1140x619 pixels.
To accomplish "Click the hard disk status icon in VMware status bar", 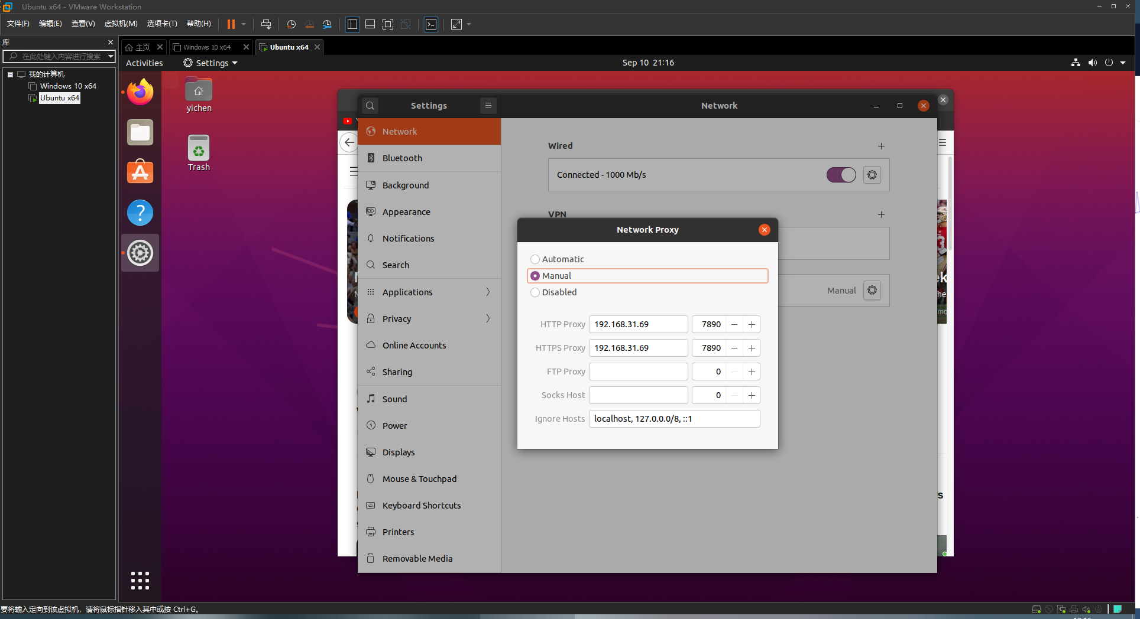I will (1035, 609).
